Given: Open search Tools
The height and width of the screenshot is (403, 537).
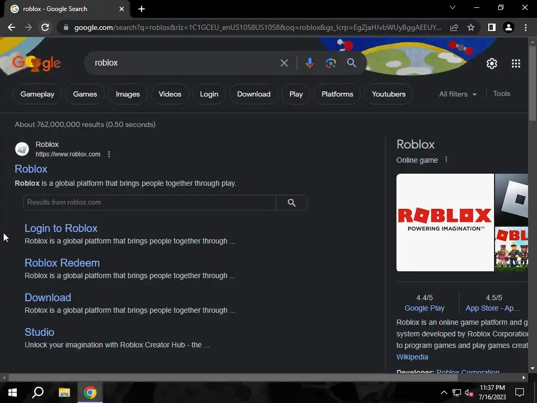Looking at the screenshot, I should click(501, 93).
